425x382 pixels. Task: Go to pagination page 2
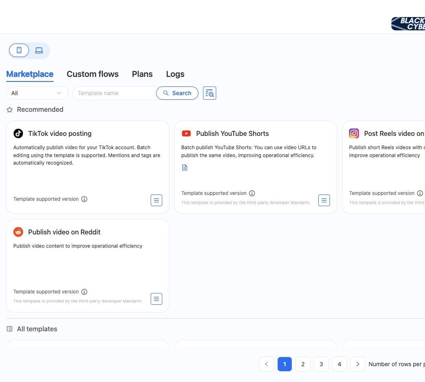tap(303, 364)
